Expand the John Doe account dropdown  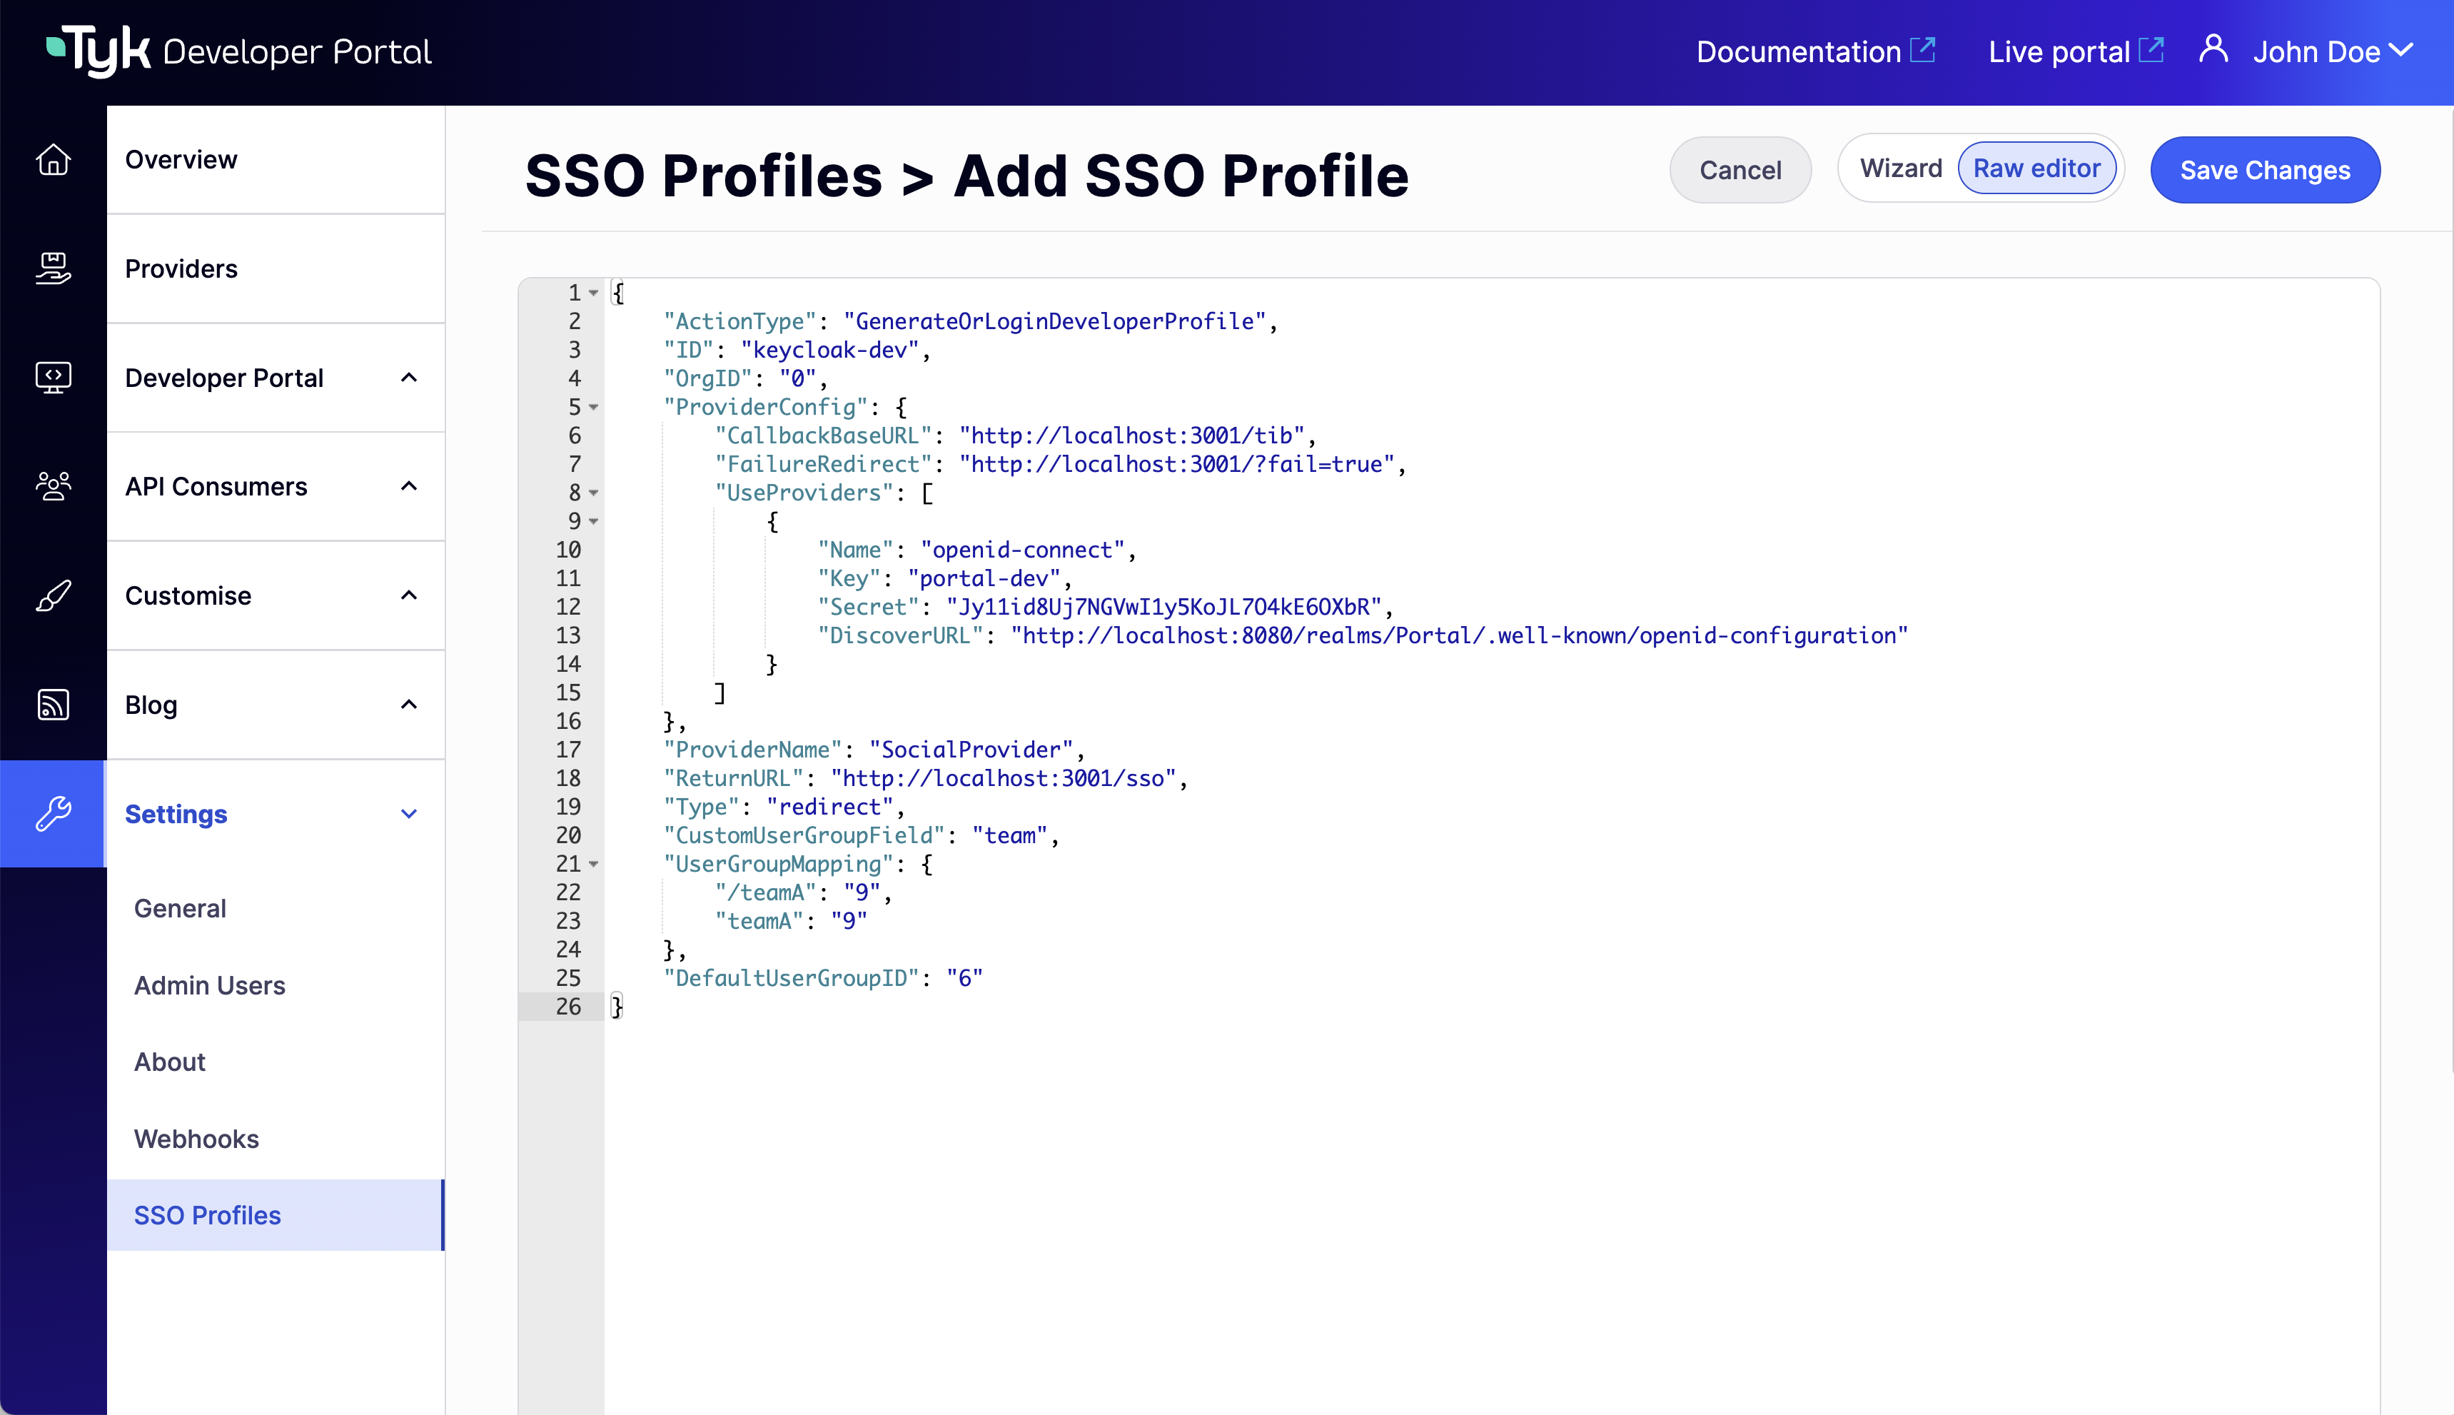(2333, 51)
